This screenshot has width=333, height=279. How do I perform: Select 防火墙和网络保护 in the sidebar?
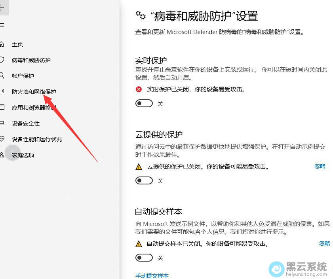pyautogui.click(x=34, y=92)
